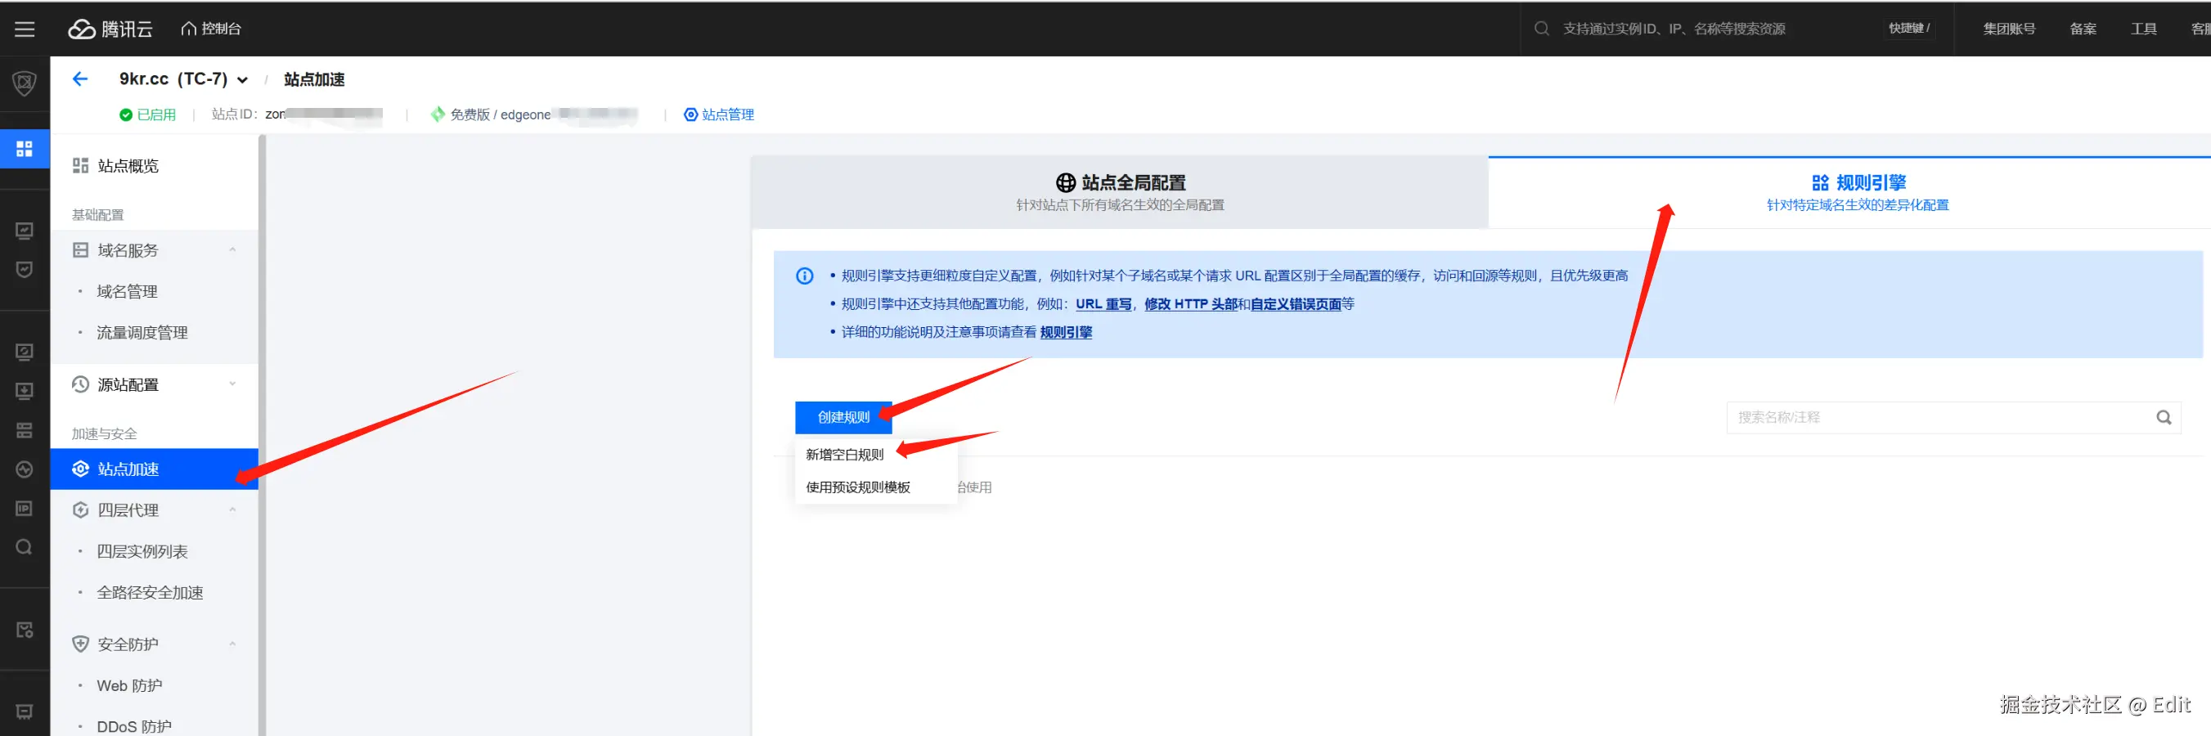
Task: Select the highlighted grid icon in the left rail
Action: coord(24,148)
